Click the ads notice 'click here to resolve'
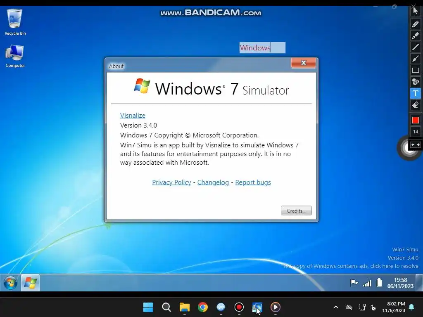The image size is (423, 317). pos(350,266)
